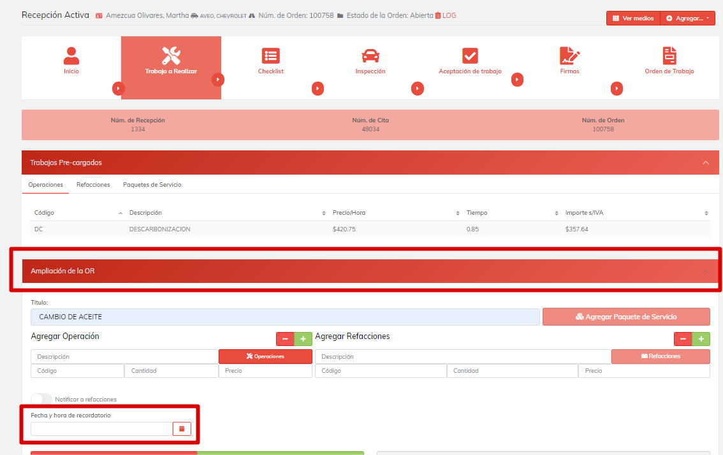
Task: Collapse the Trabajos Pre-cargados panel
Action: tap(705, 162)
